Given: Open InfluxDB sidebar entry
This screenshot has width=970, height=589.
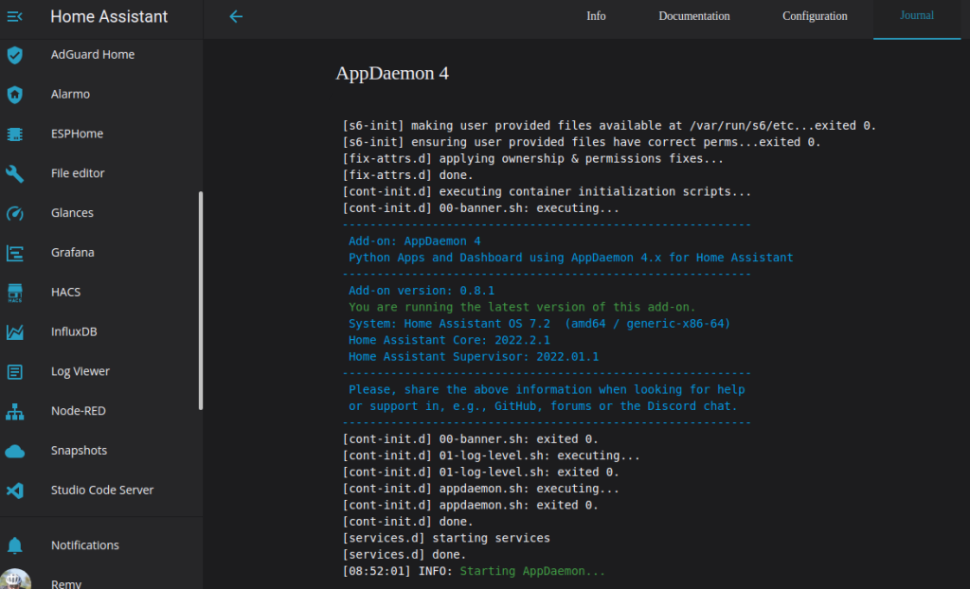Looking at the screenshot, I should pos(74,331).
